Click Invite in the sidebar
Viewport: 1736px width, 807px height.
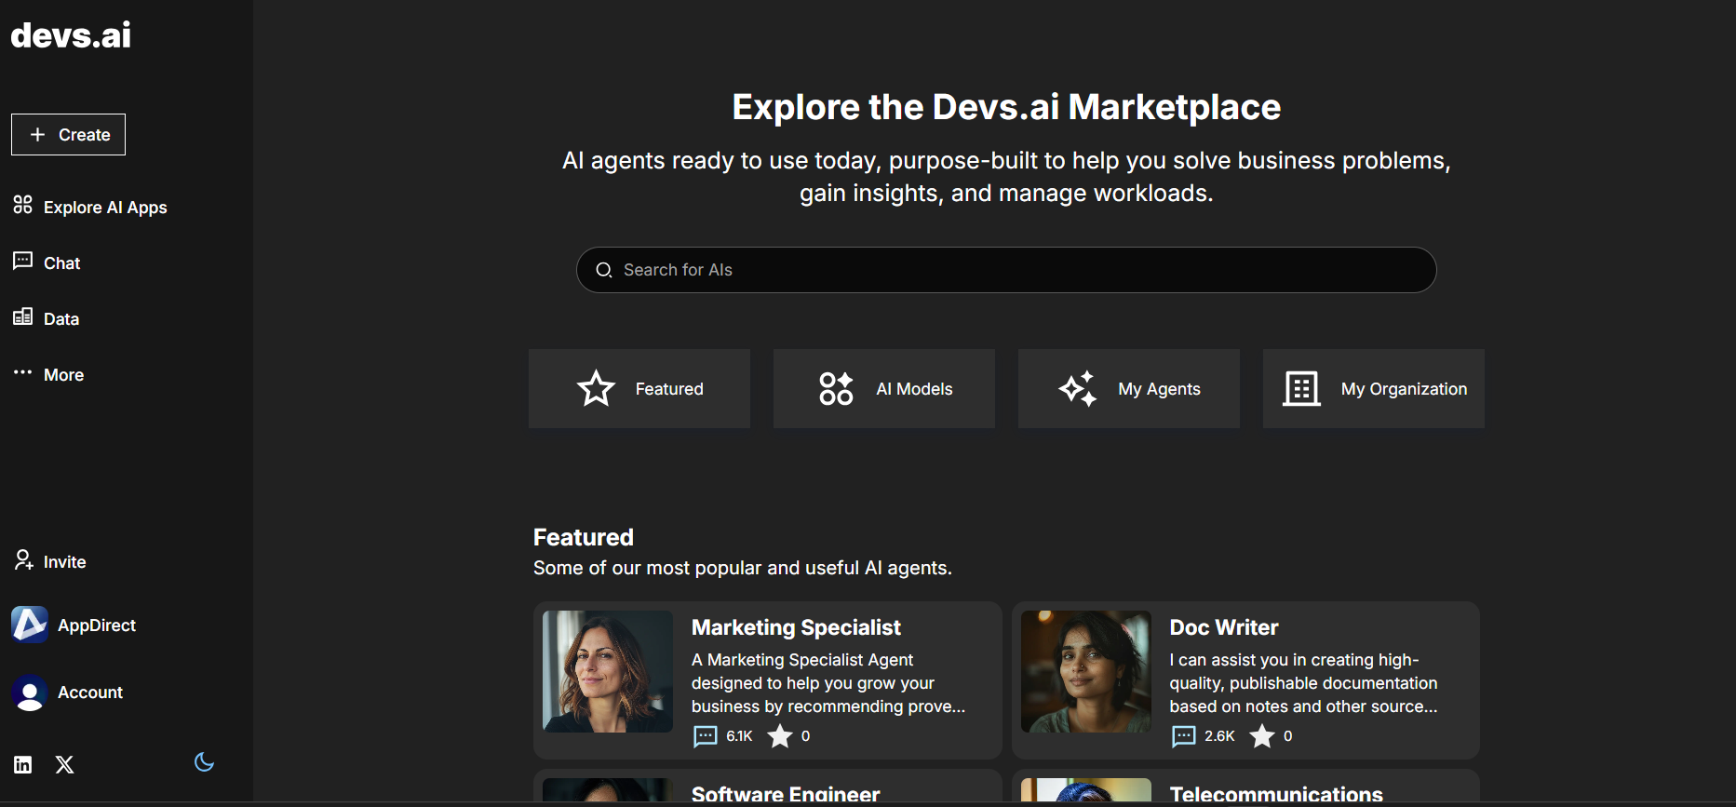(x=50, y=561)
